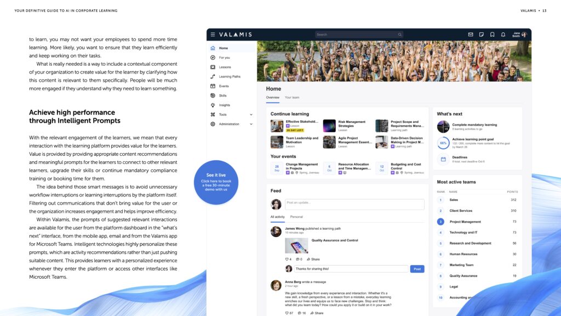Screen dimensions: 561x316
Task: Click the Insights lightbulb icon
Action: pyautogui.click(x=213, y=105)
